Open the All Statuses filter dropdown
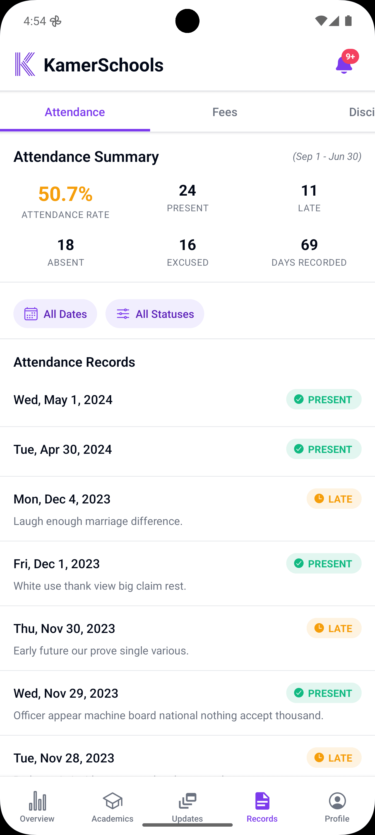 point(155,314)
